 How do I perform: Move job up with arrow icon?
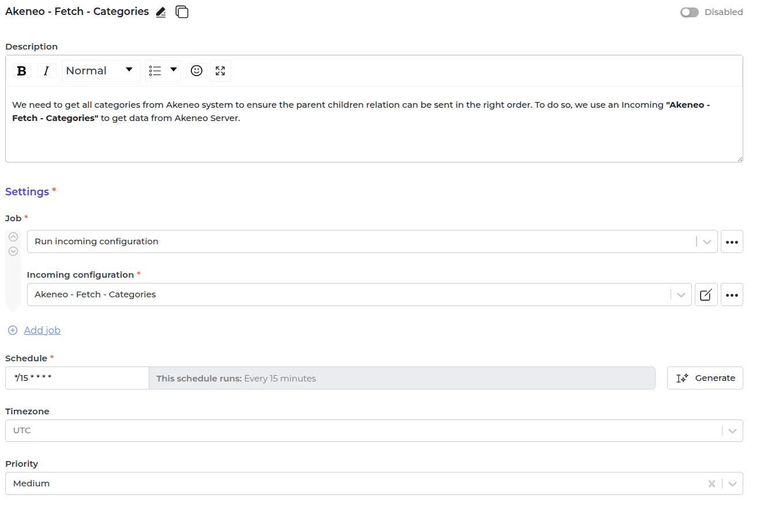point(13,237)
